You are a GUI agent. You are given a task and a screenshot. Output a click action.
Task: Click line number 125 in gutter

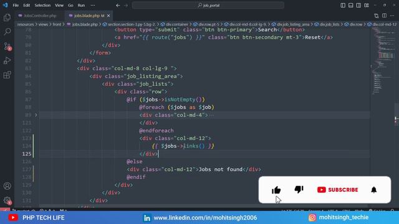pyautogui.click(x=27, y=154)
